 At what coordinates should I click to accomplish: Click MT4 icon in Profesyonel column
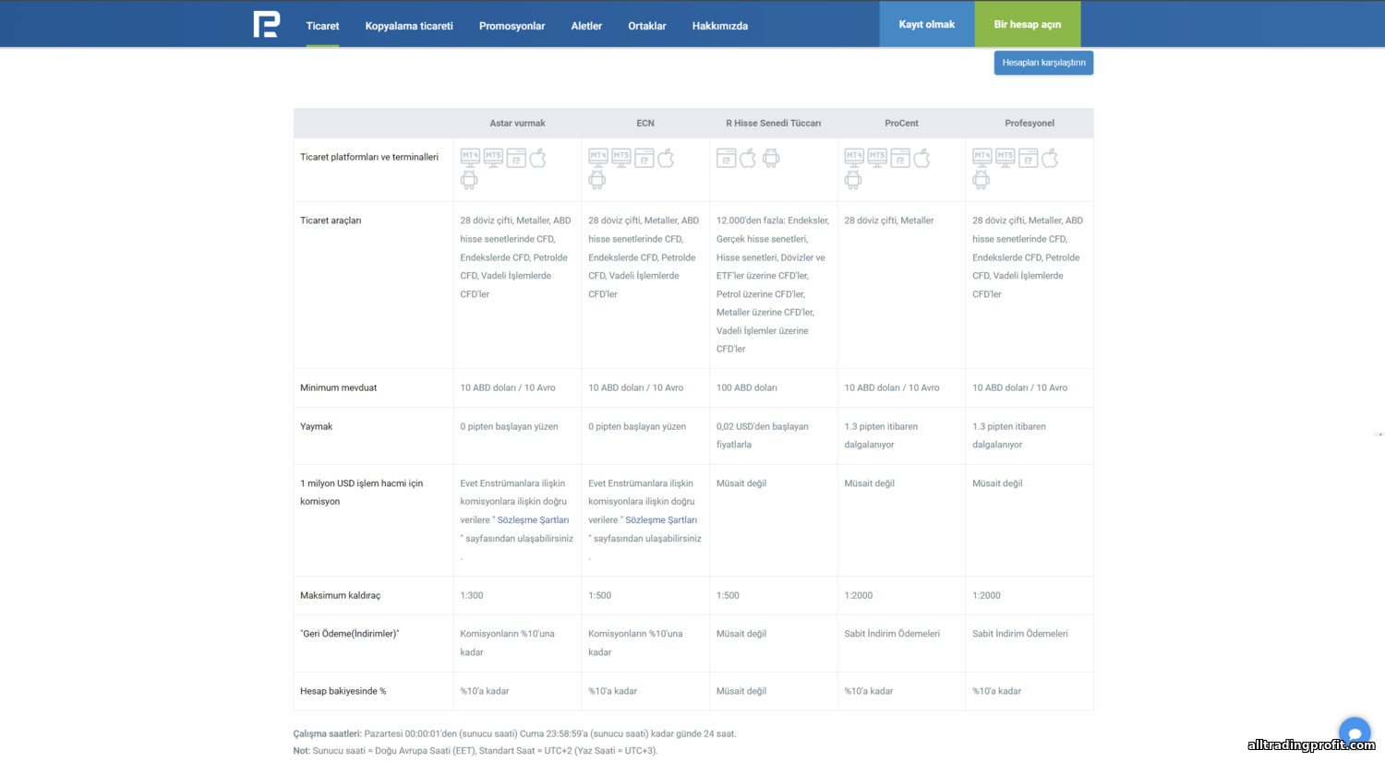pos(982,158)
